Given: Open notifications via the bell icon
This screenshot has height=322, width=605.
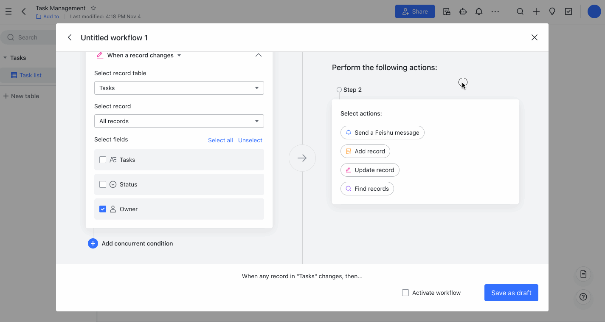Looking at the screenshot, I should (478, 11).
